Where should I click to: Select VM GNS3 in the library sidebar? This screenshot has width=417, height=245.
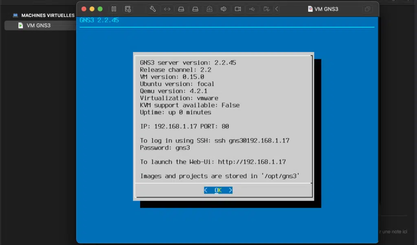coord(40,26)
